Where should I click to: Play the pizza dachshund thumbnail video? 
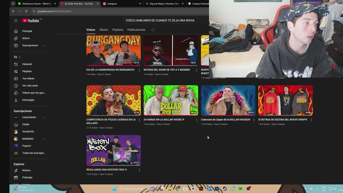pos(114,101)
